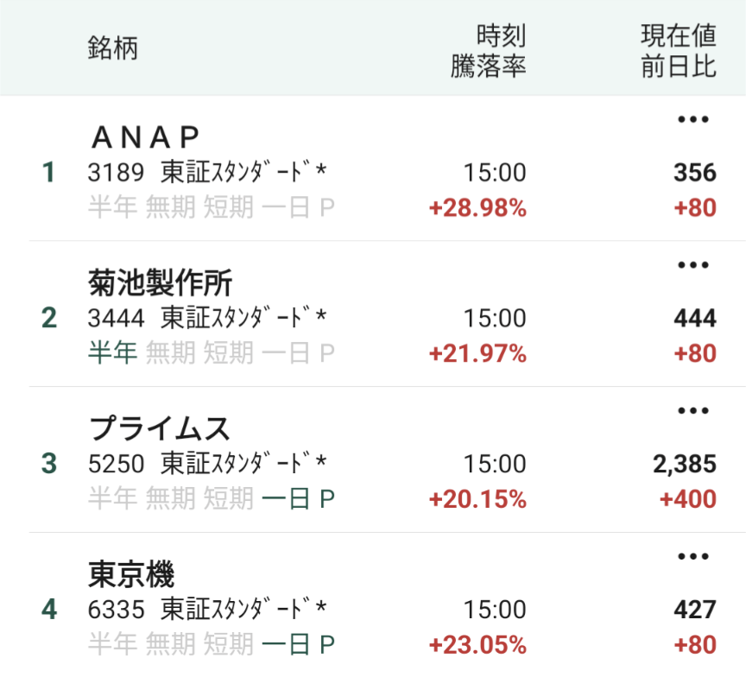
Task: Open the プライムス stock row
Action: coord(161,429)
